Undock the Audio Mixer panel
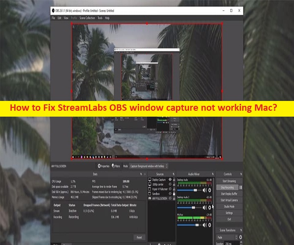The height and width of the screenshot is (245, 294). coord(213,174)
